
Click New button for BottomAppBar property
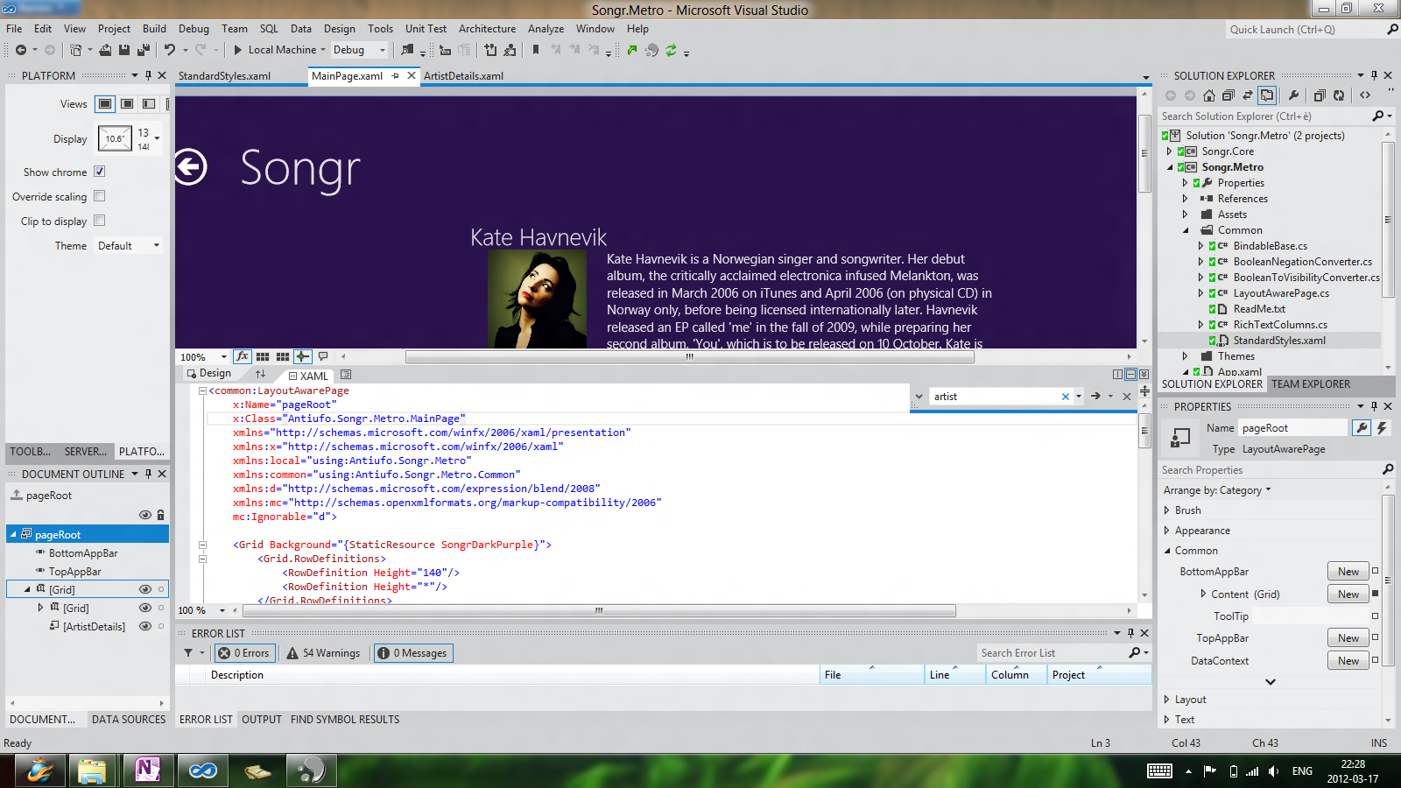coord(1348,572)
